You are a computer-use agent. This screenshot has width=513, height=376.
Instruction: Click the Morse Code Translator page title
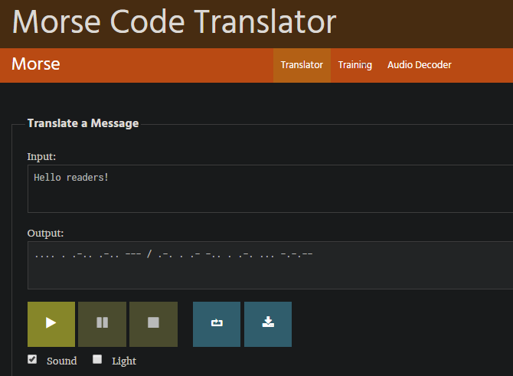[x=175, y=22]
